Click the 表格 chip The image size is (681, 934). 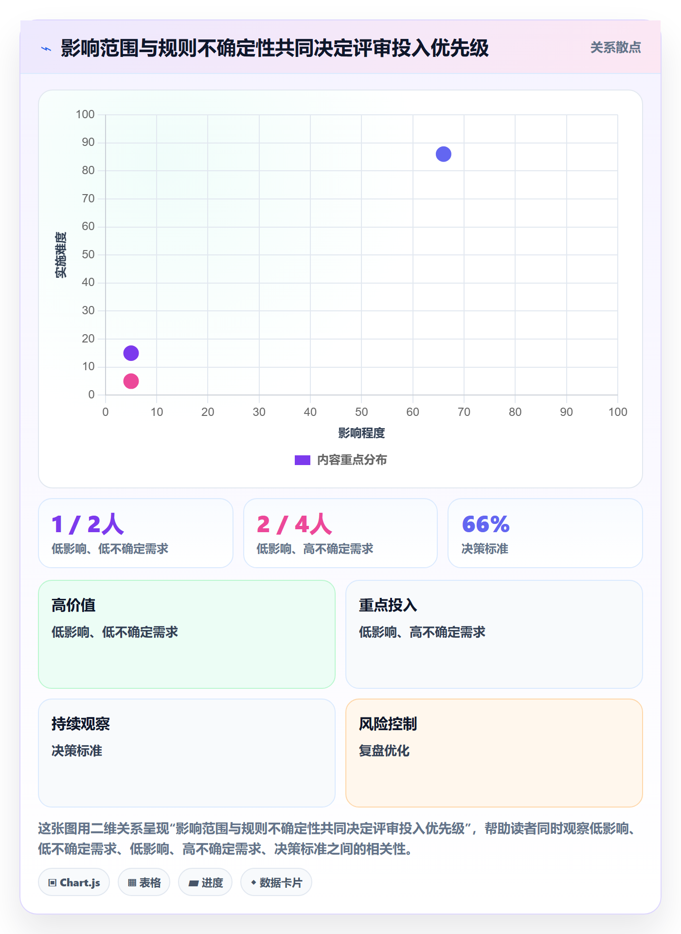144,882
